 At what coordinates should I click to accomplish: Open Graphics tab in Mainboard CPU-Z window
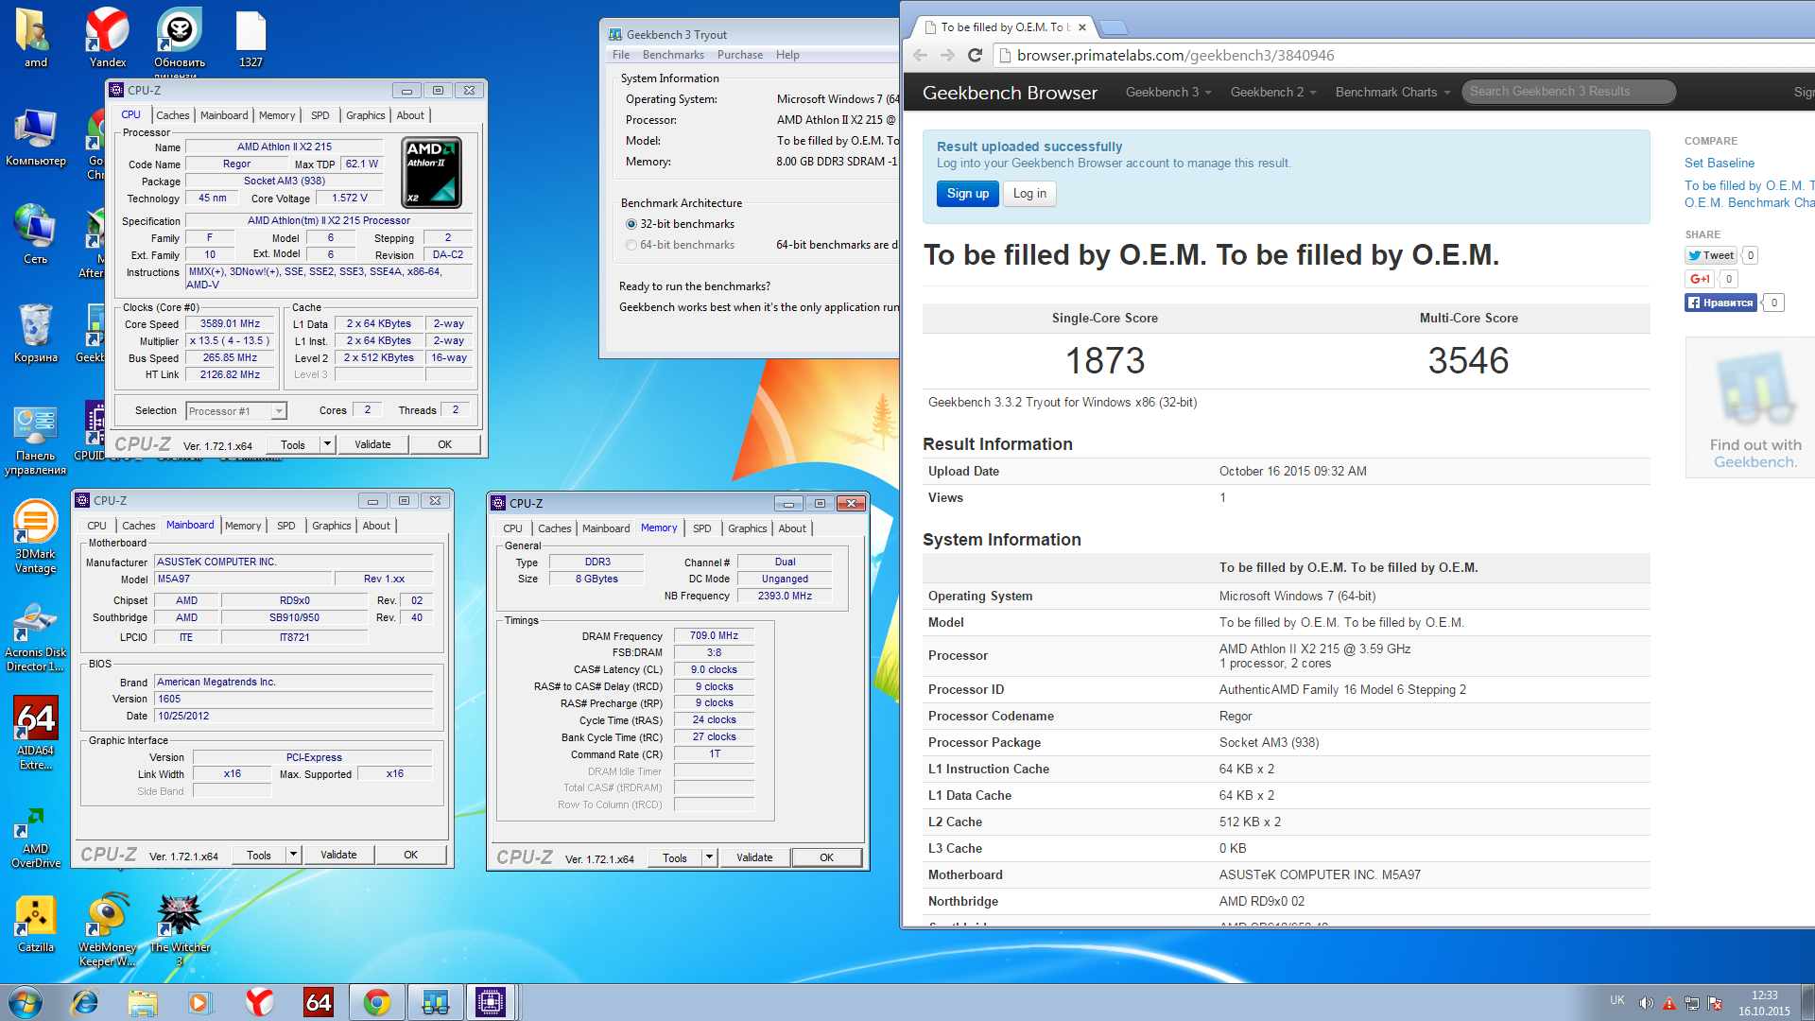[x=331, y=526]
